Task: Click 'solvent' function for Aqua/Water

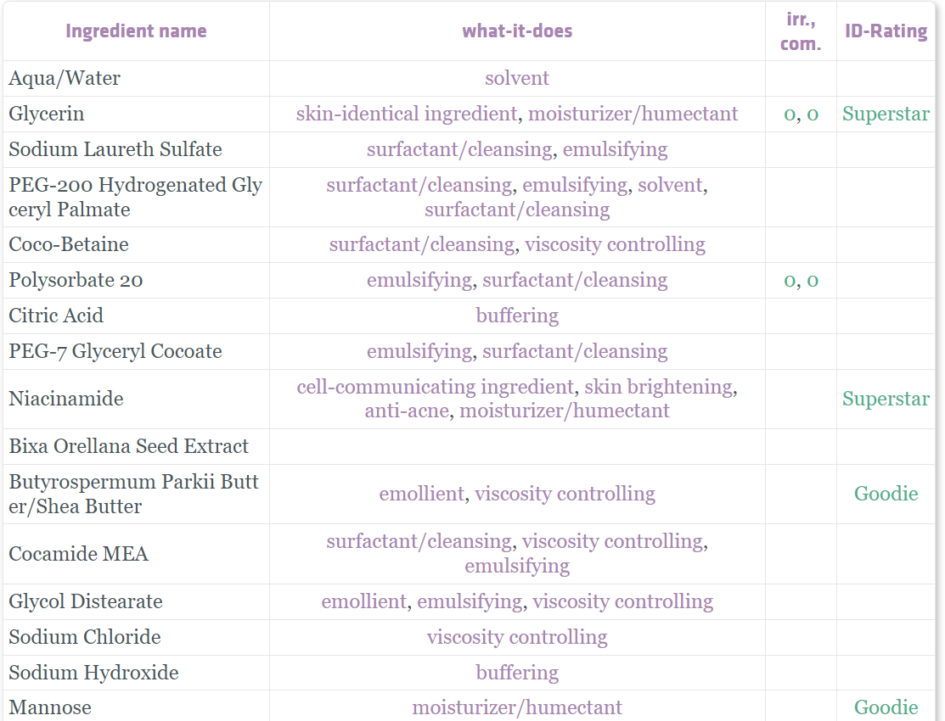Action: click(x=517, y=78)
